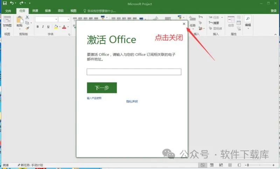The width and height of the screenshot is (280, 169).
Task: Click the Redo arrow icon
Action: pyautogui.click(x=21, y=3)
